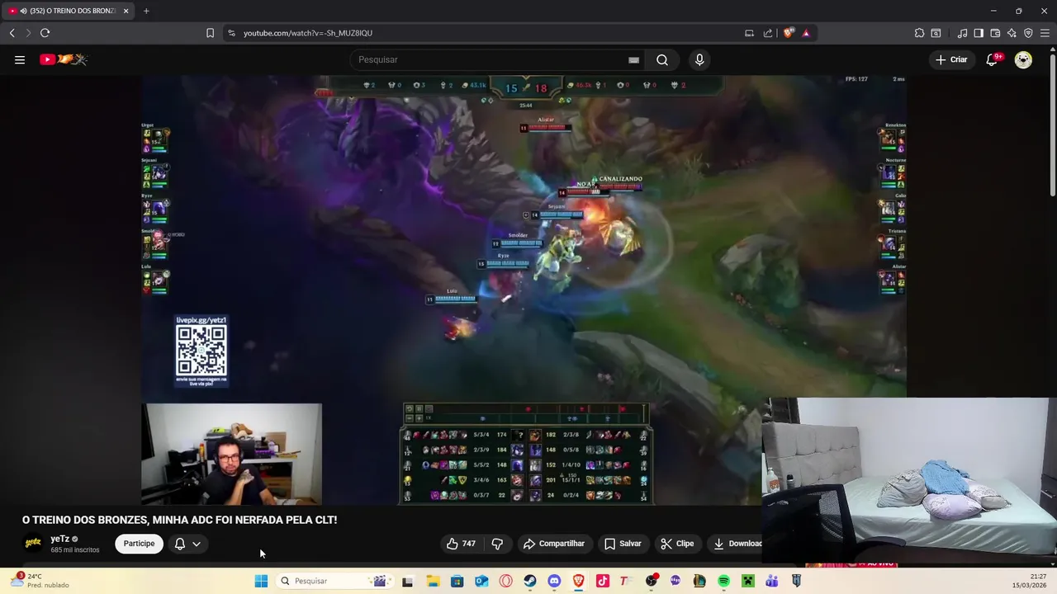Click the YouTube search magnifier button
The width and height of the screenshot is (1057, 594).
pyautogui.click(x=662, y=59)
